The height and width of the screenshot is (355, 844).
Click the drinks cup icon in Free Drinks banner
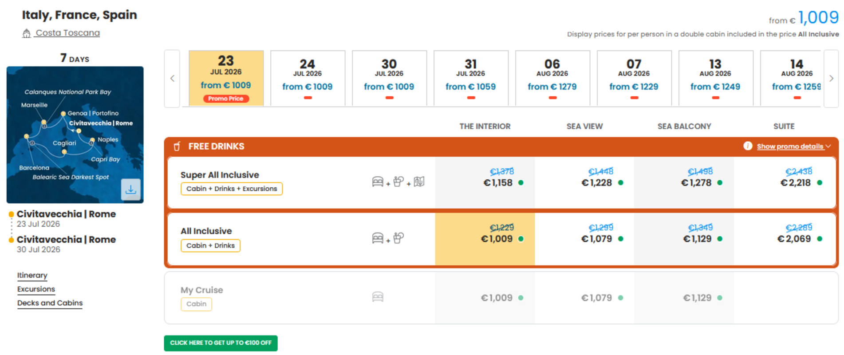click(x=177, y=146)
